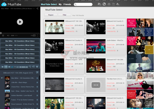Enter fullscreen video mode
Viewport: 154px width, 109px height.
[38, 35]
